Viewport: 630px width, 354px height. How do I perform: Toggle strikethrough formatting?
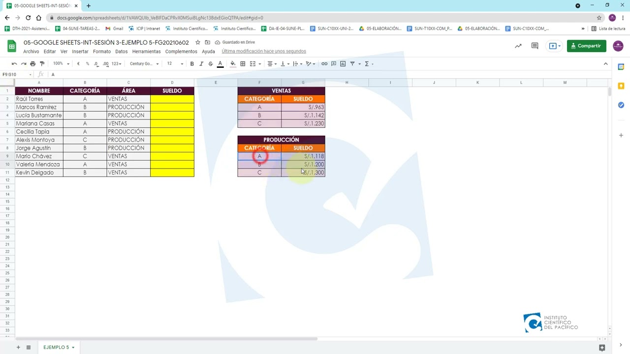tap(211, 64)
